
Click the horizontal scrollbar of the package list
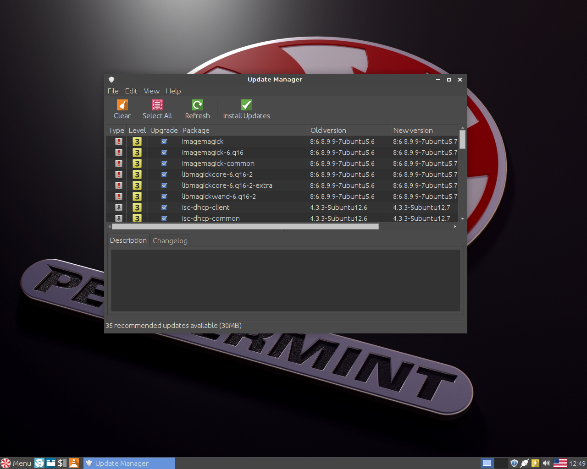click(245, 226)
